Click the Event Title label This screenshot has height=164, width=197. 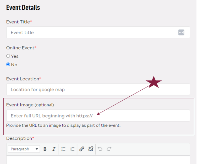point(19,22)
